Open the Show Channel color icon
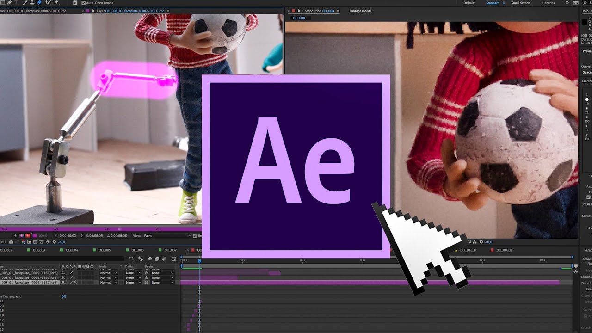The height and width of the screenshot is (333, 592). (23, 242)
